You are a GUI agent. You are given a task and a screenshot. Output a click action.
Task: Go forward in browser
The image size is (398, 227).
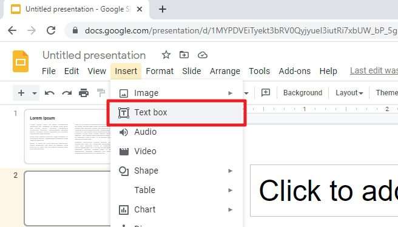coord(32,30)
